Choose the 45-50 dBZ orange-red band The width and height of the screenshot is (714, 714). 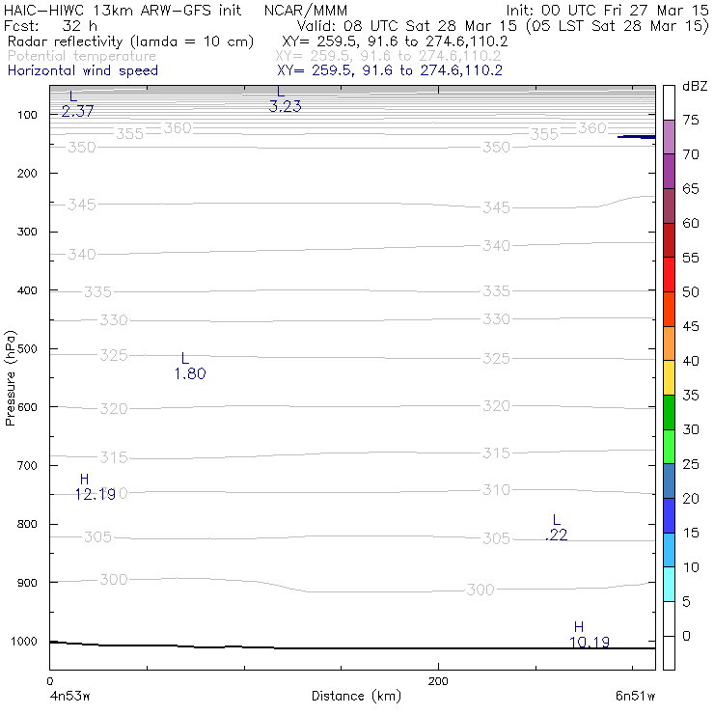(669, 309)
